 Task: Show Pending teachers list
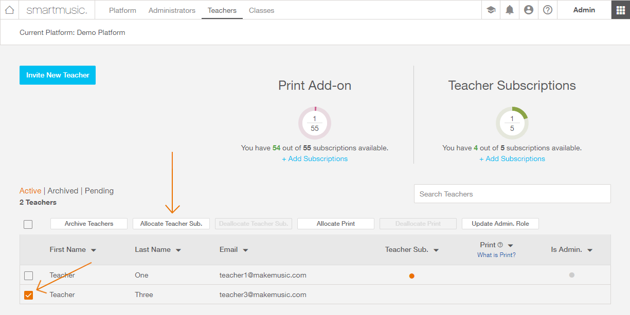coord(99,191)
